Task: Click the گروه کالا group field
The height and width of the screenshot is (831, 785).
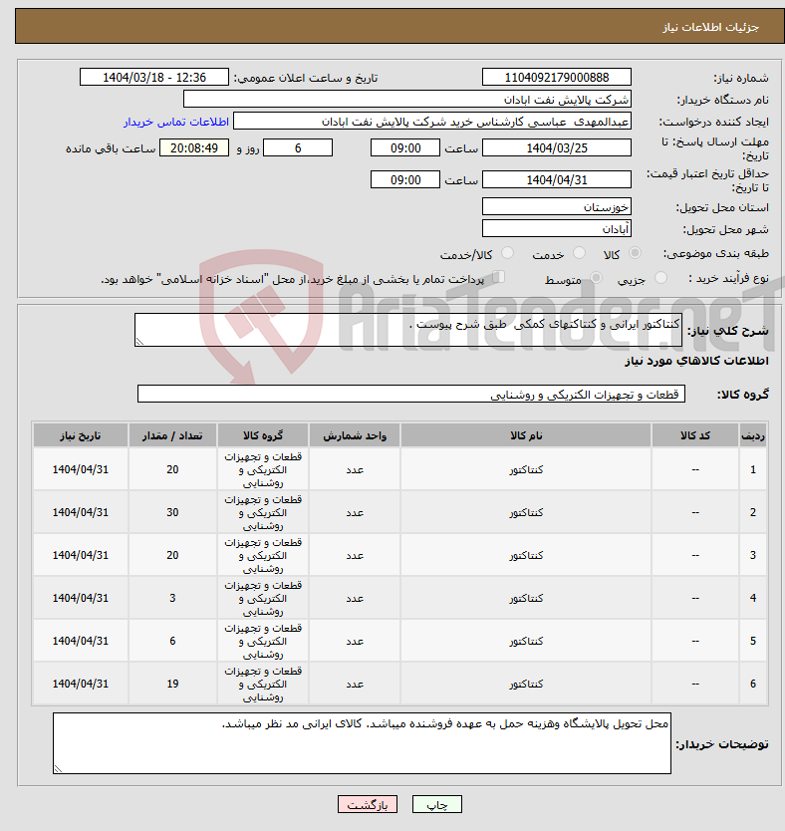Action: (x=411, y=394)
